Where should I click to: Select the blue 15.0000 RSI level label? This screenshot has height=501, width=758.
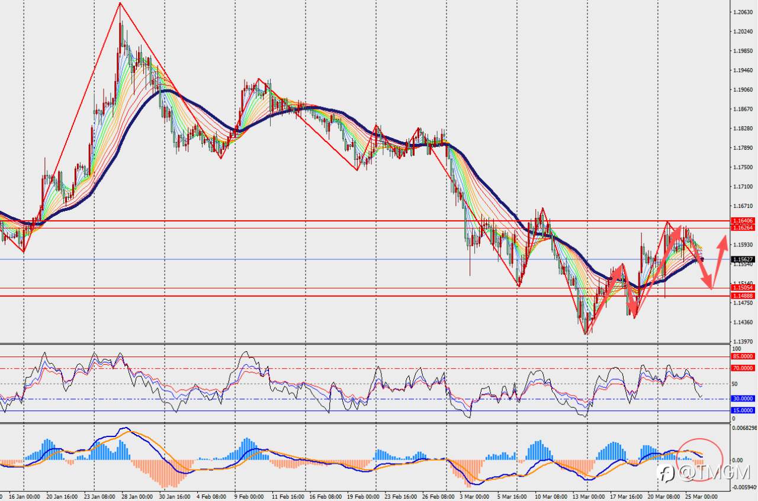click(x=743, y=410)
